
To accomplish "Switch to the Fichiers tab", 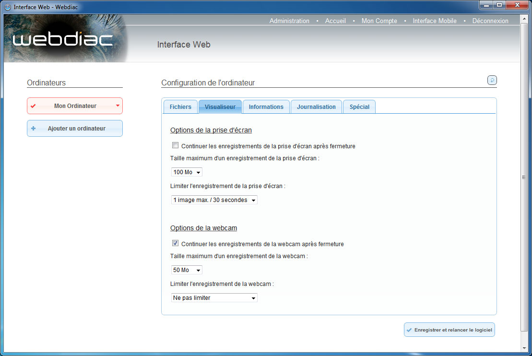I will coord(180,107).
